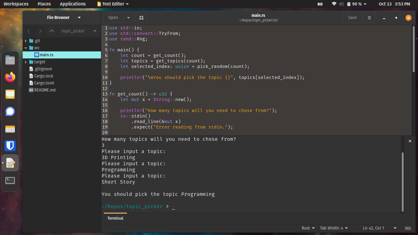This screenshot has width=418, height=235.
Task: Open the recent files arrow next to Open
Action: point(129,18)
